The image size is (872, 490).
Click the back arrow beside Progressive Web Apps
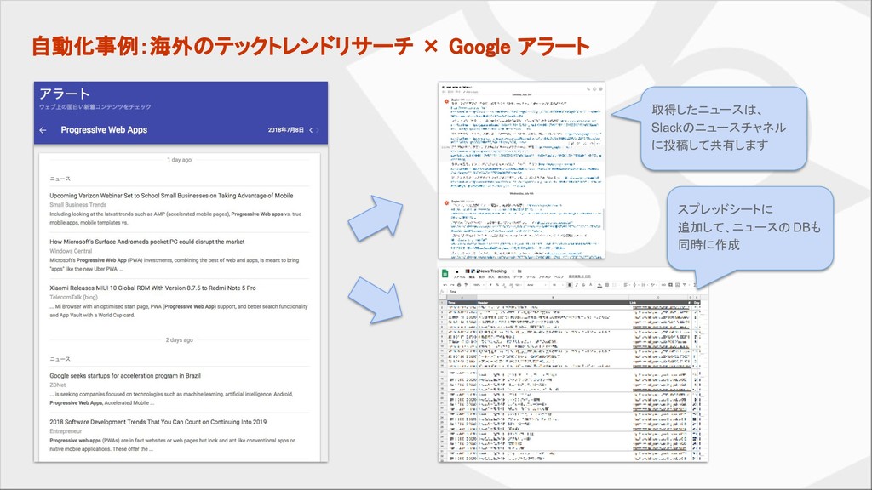43,130
